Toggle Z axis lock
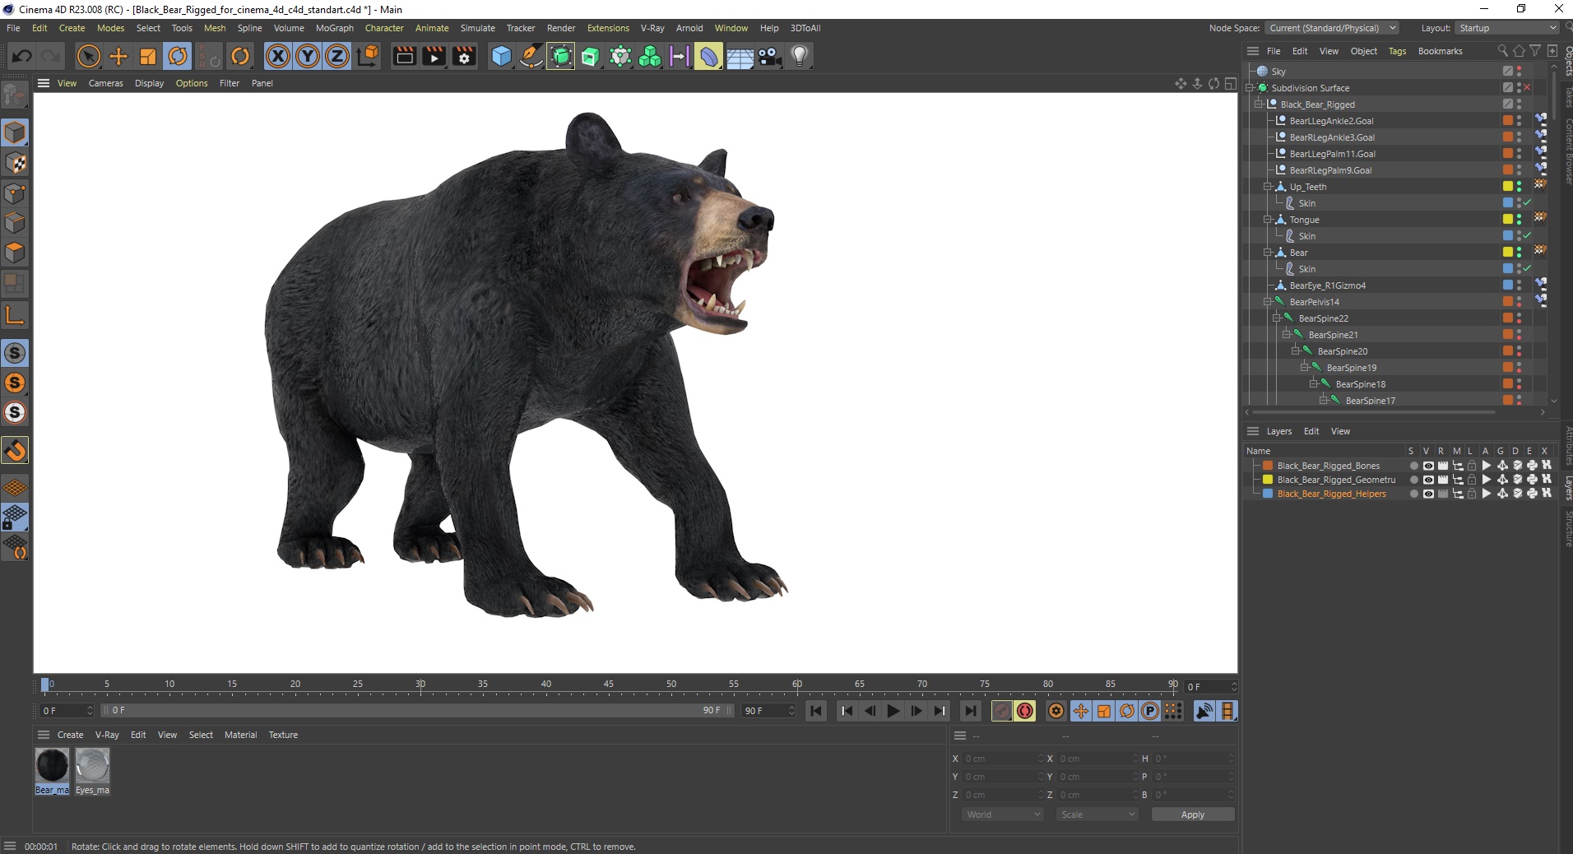 point(337,56)
